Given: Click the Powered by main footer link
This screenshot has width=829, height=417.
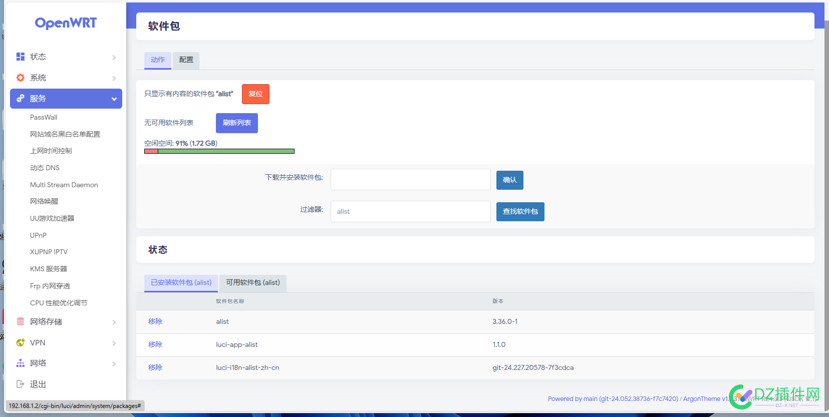Looking at the screenshot, I should 613,399.
